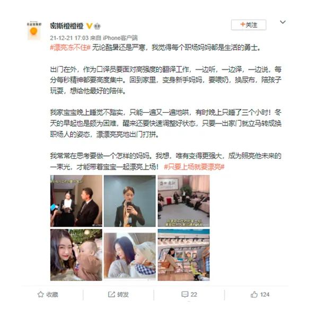Open photo of mother holding baby in hat

(130, 255)
